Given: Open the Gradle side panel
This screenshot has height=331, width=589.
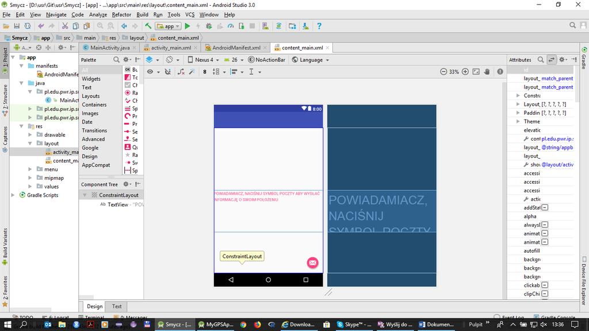Looking at the screenshot, I should click(584, 58).
